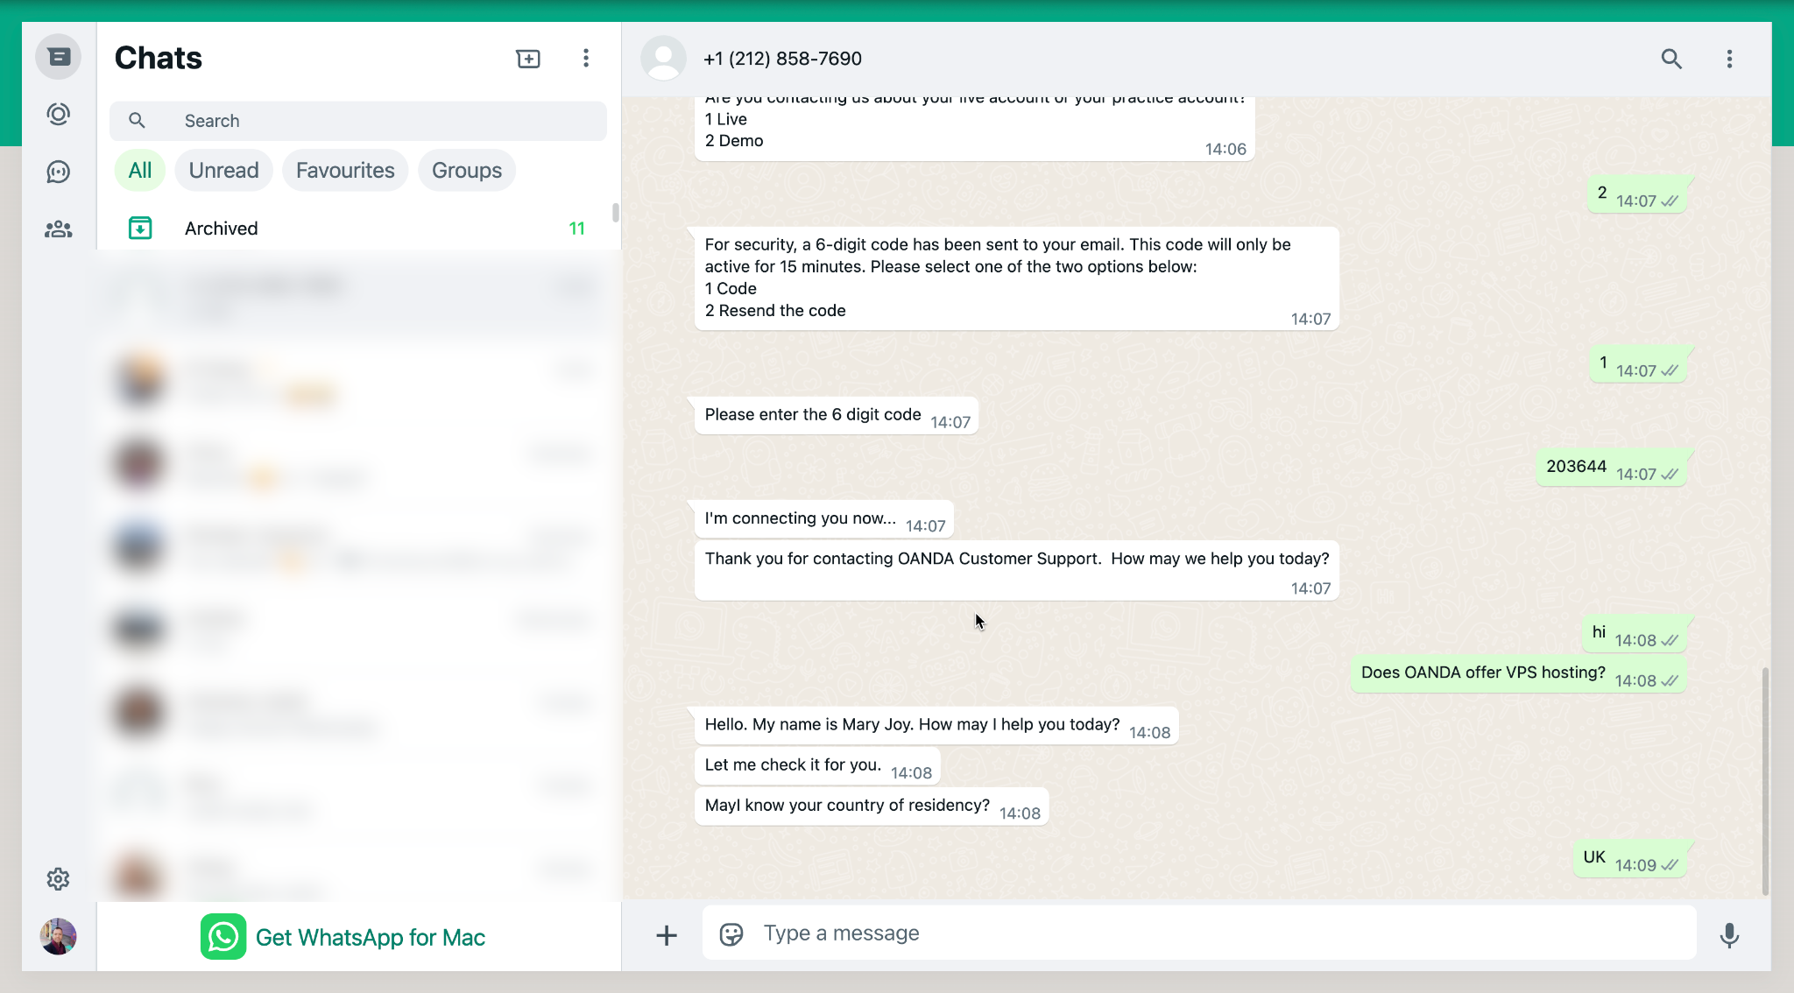Click the attach plus icon

(667, 935)
